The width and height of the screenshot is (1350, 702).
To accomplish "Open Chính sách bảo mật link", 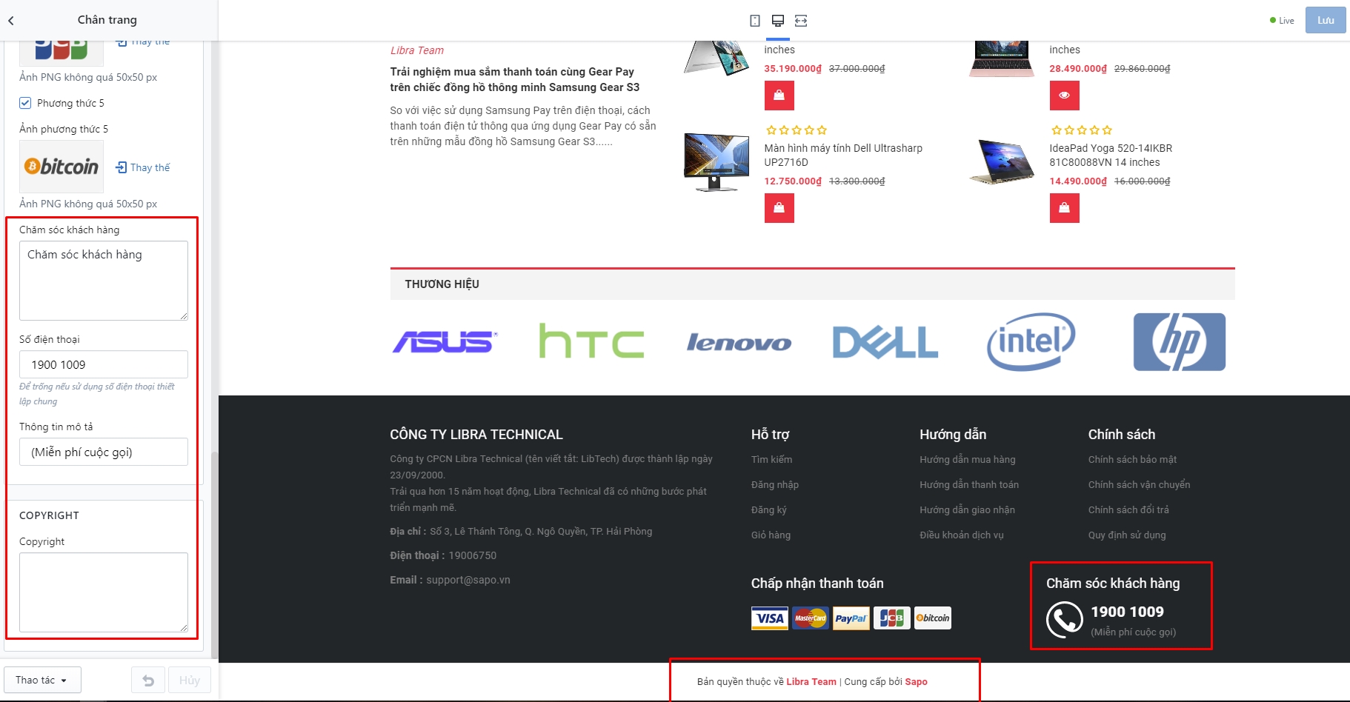I will click(1133, 460).
